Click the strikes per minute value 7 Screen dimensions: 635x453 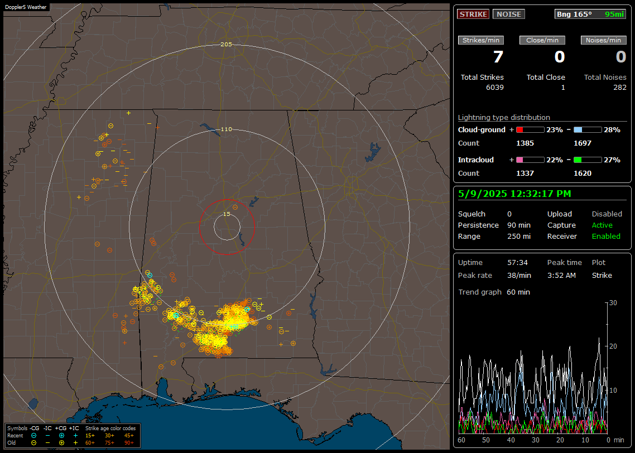click(498, 57)
